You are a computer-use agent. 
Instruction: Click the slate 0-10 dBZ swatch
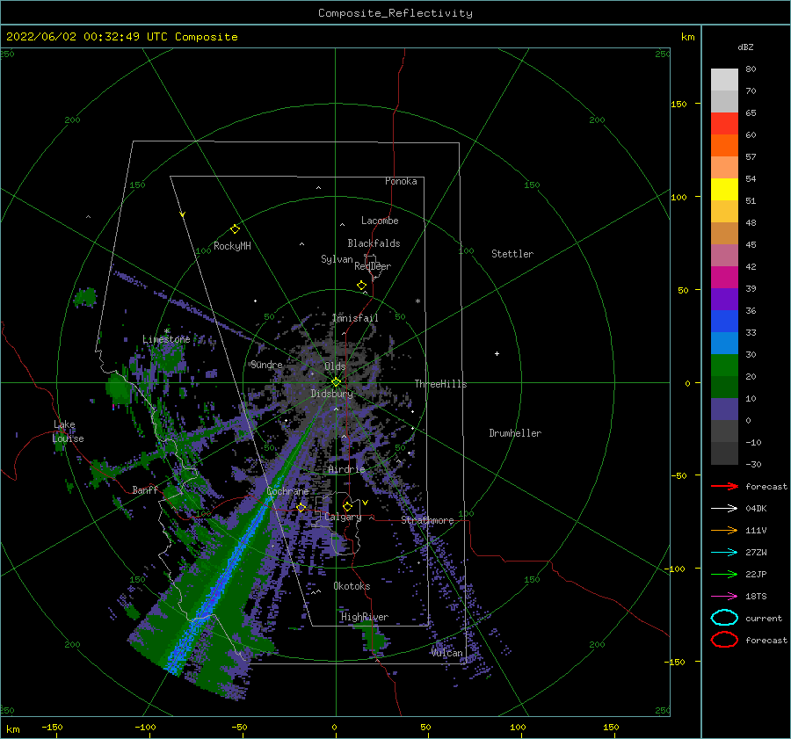point(724,409)
